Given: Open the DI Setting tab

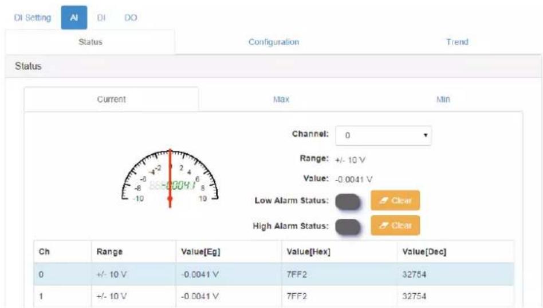Looking at the screenshot, I should click(32, 18).
